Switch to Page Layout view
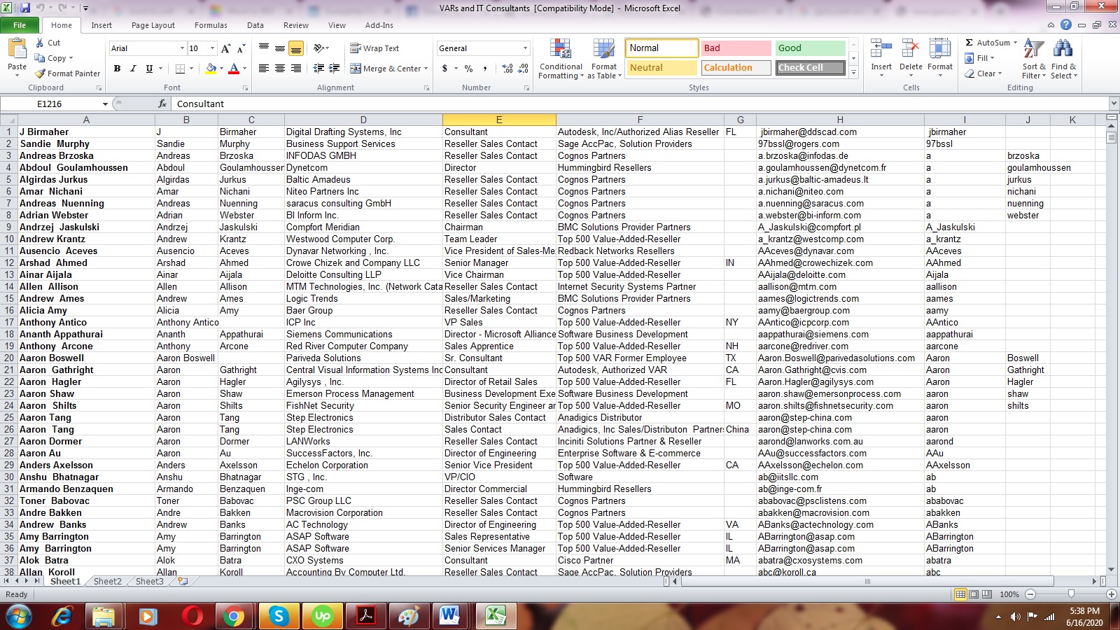1120x630 pixels. coord(974,594)
